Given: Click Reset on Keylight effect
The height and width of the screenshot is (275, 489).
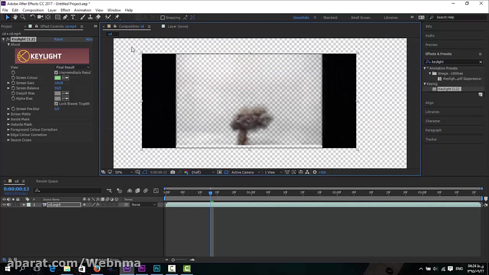Looking at the screenshot, I should 58,39.
